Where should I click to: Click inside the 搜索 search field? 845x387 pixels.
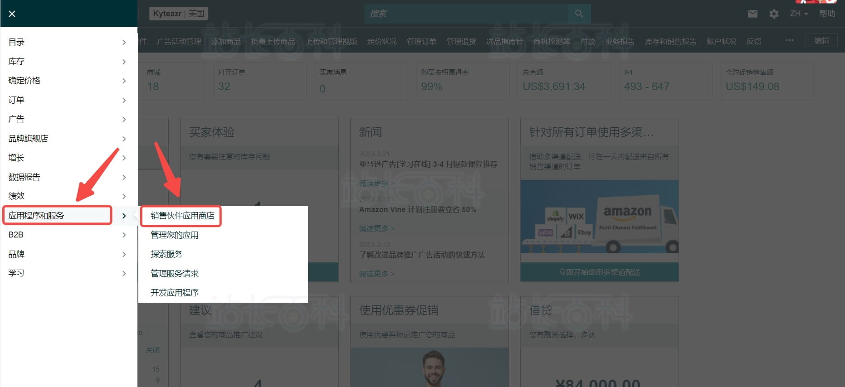tap(466, 14)
